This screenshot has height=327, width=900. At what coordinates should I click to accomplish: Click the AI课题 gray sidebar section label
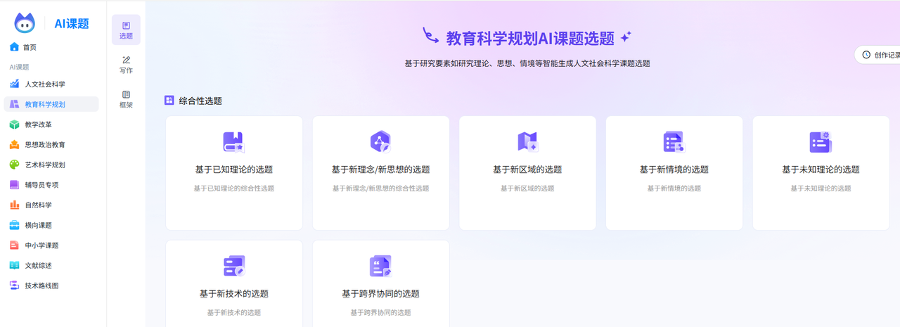19,67
